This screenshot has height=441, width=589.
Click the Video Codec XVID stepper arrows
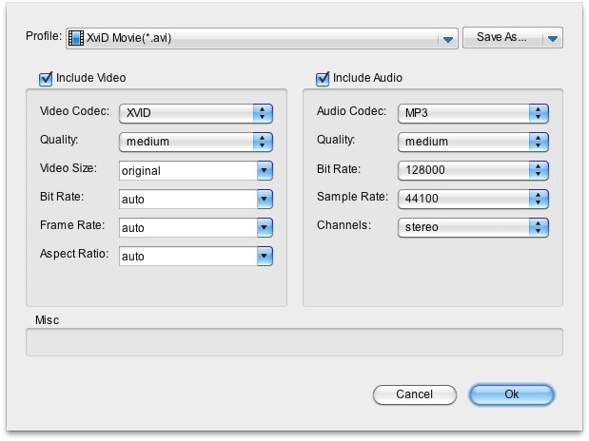click(263, 113)
